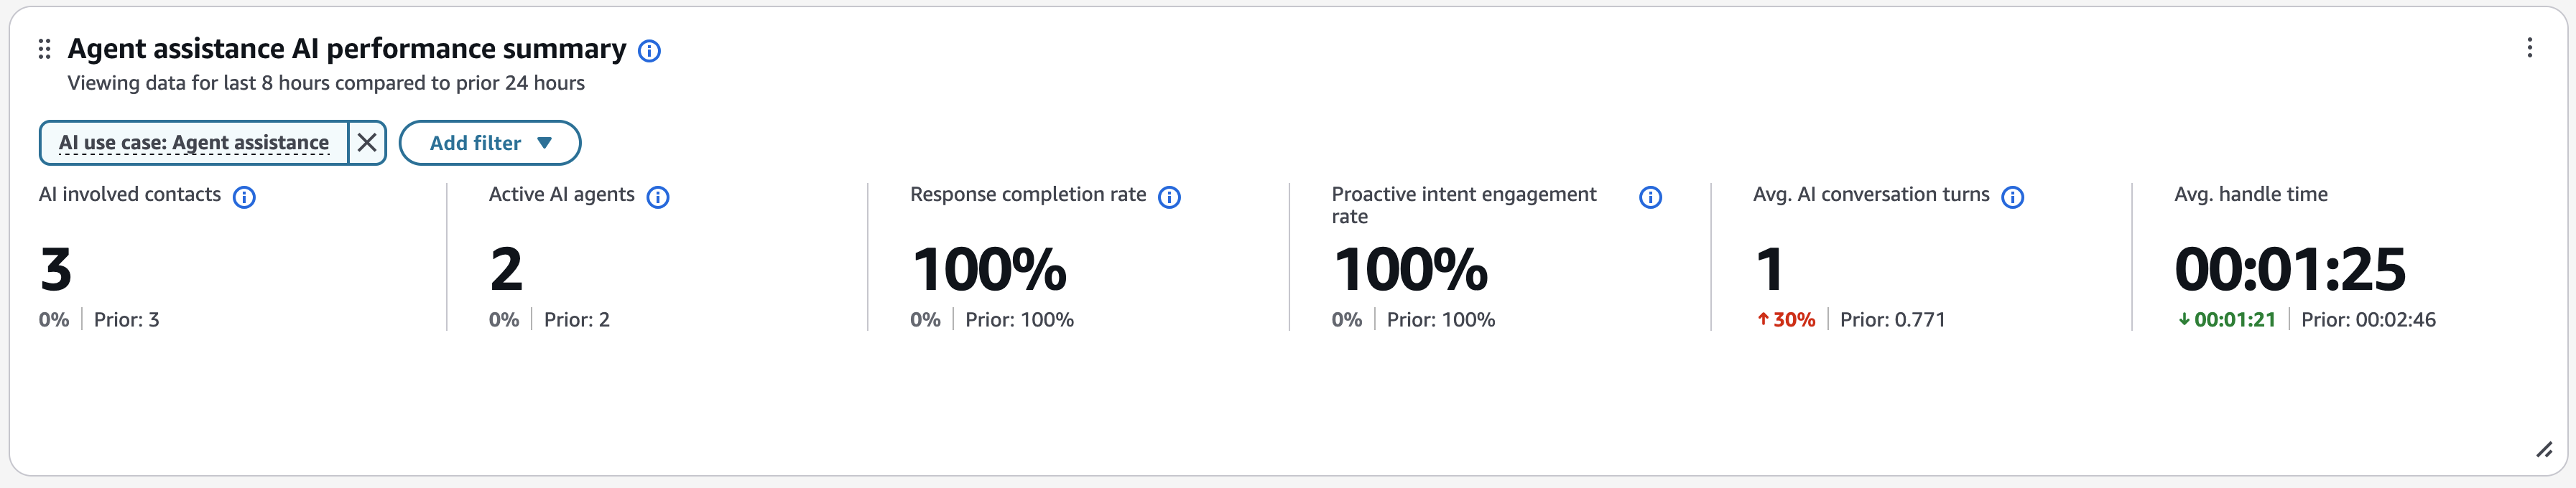Click the red 30% increase indicator
This screenshot has width=2576, height=488.
(1786, 320)
